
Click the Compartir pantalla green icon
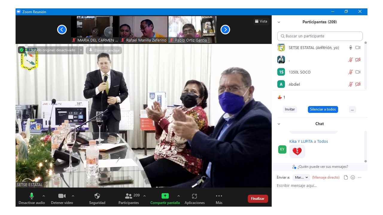tap(165, 196)
